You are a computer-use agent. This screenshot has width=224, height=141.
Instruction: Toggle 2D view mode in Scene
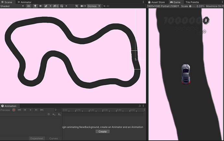[x=29, y=6]
